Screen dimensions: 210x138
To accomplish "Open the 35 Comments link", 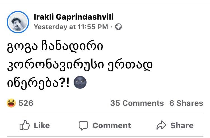I will click(137, 103).
